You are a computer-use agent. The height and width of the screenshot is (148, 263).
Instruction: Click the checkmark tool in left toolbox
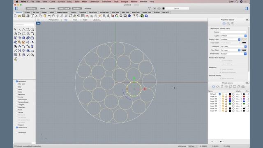28,55
